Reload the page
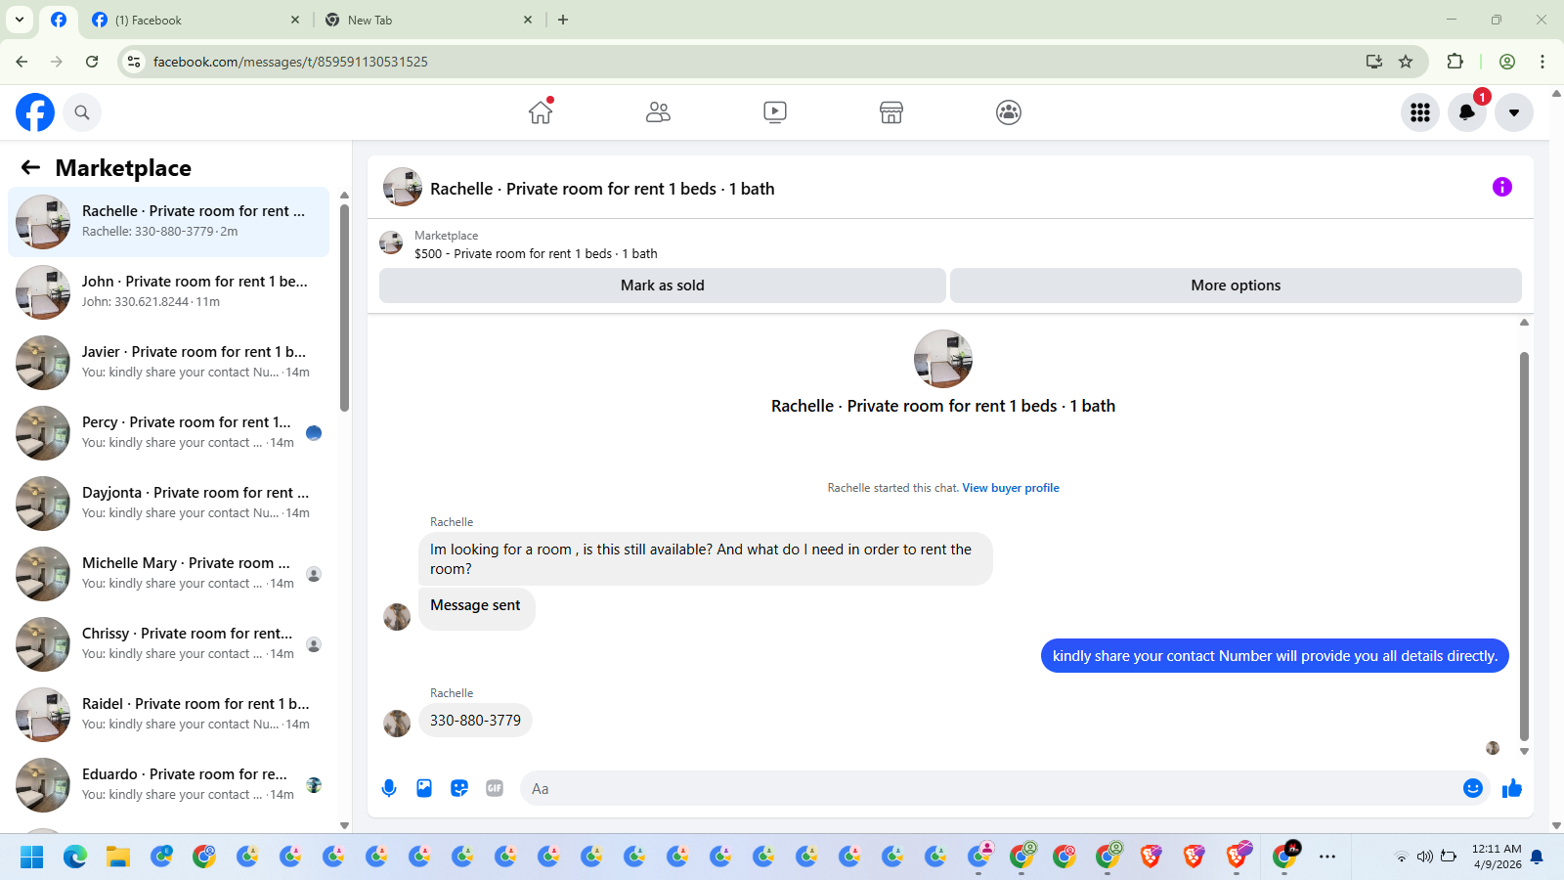This screenshot has width=1564, height=880. [92, 62]
